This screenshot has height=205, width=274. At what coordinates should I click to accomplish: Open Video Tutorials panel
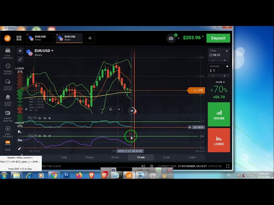tap(8, 132)
